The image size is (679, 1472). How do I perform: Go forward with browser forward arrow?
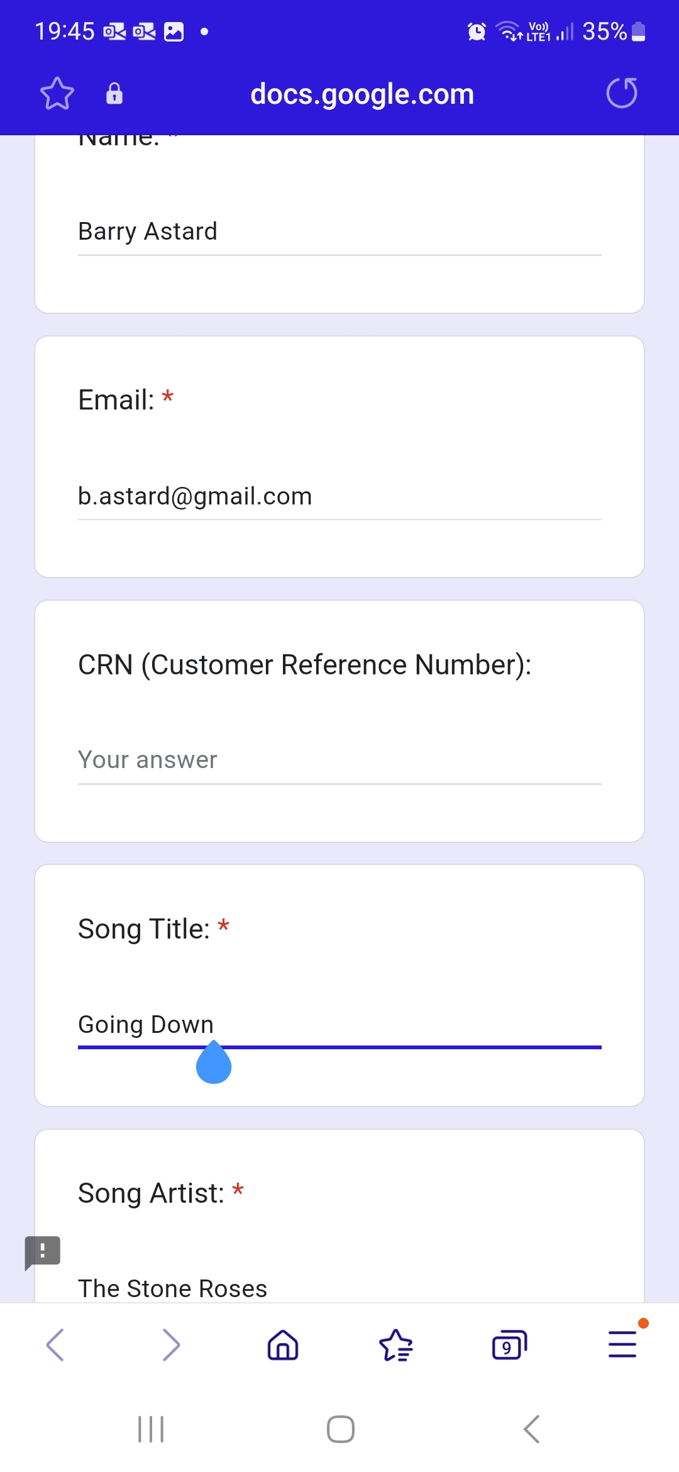tap(170, 1345)
